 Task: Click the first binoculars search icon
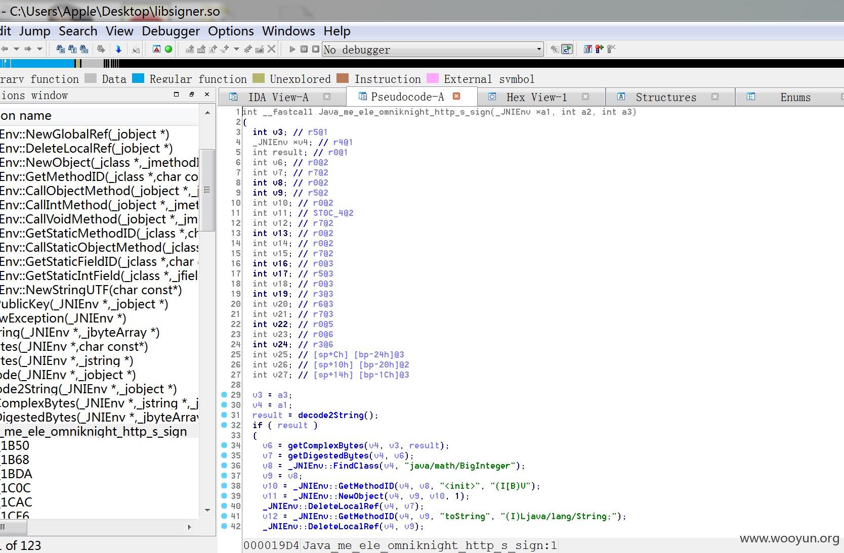[x=61, y=49]
